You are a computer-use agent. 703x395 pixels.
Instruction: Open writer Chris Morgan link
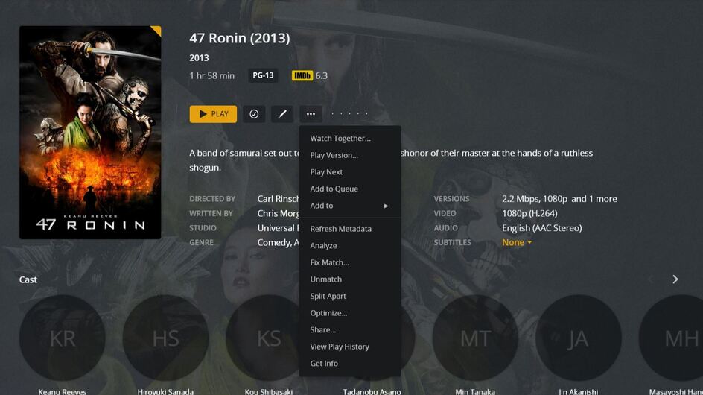point(278,214)
